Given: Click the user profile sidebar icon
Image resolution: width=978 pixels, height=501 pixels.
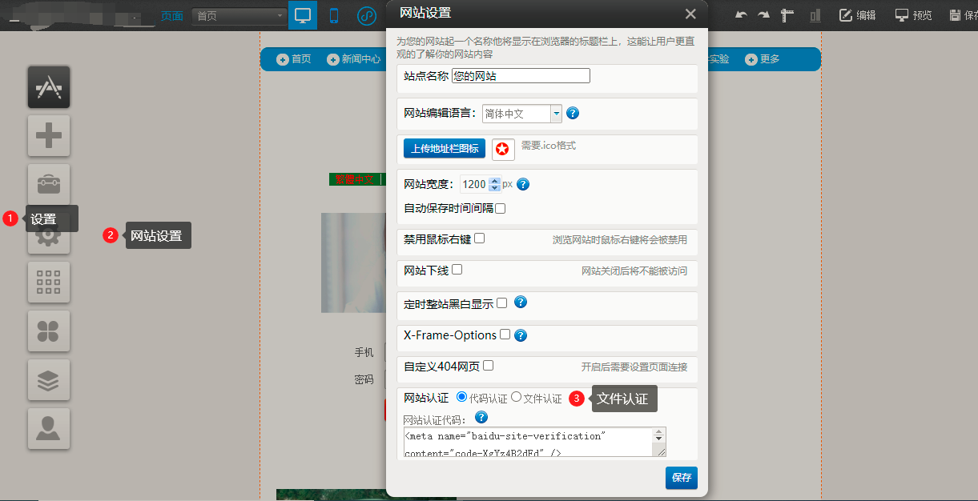Looking at the screenshot, I should tap(49, 429).
